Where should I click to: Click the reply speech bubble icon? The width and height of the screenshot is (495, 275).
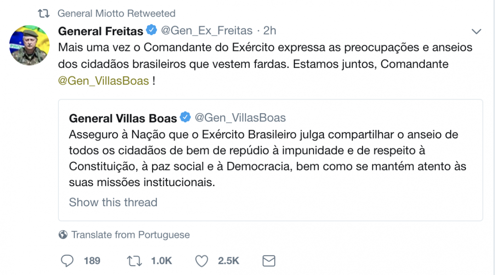click(68, 261)
